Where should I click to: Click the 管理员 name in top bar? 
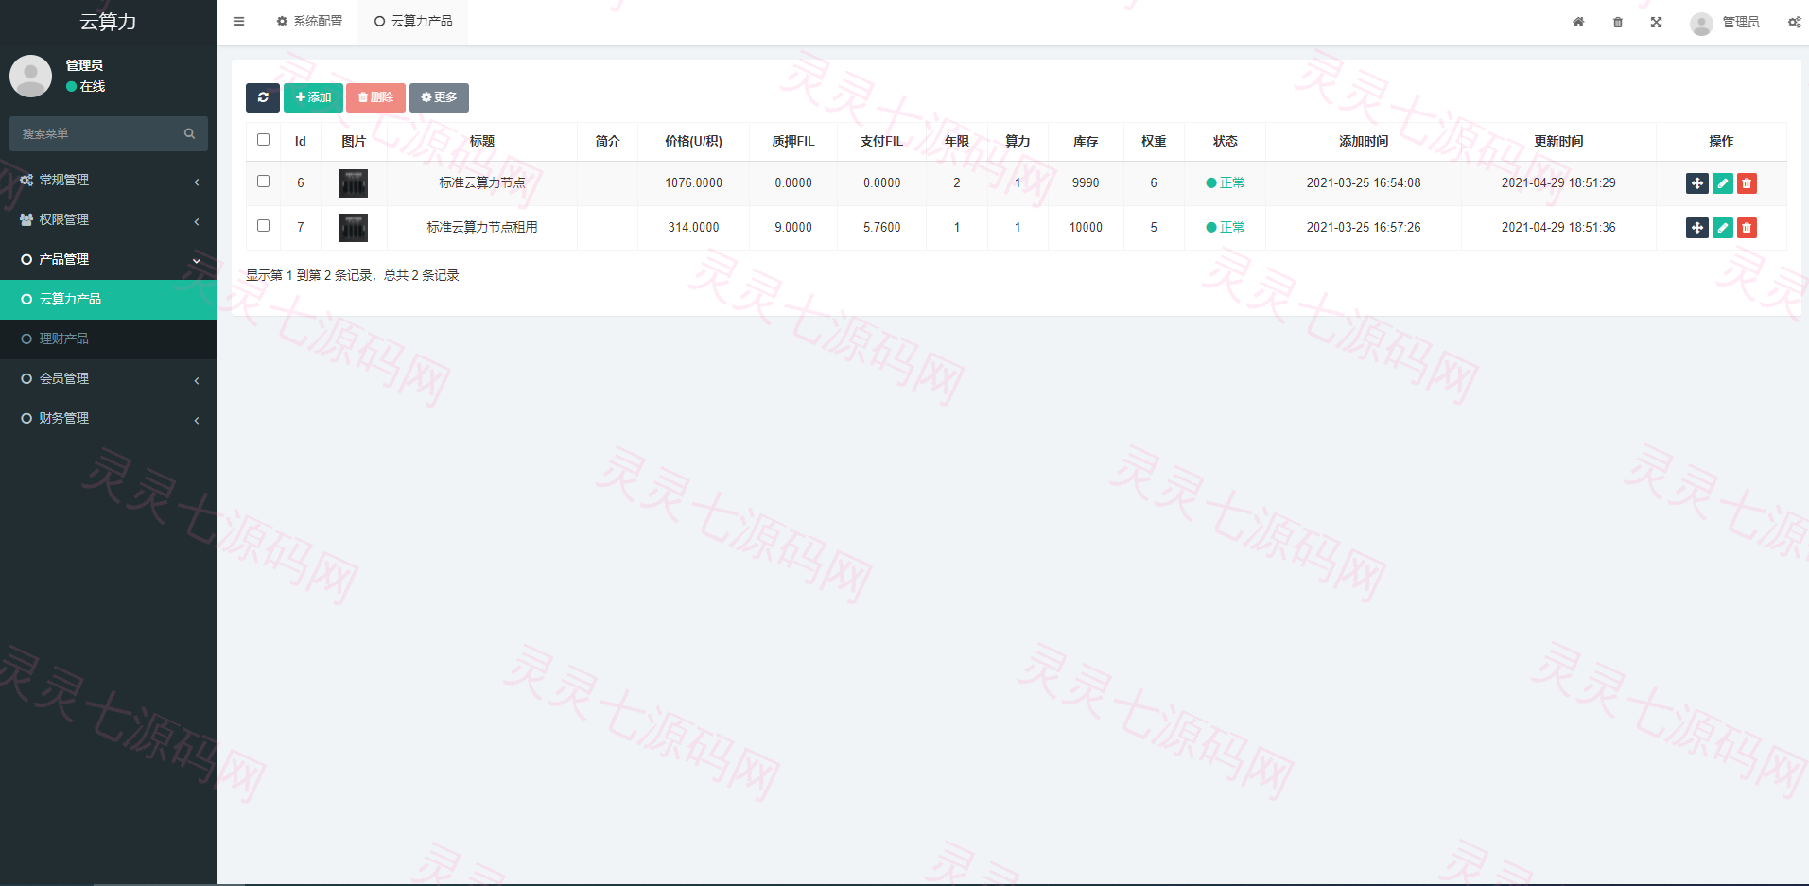(1740, 22)
